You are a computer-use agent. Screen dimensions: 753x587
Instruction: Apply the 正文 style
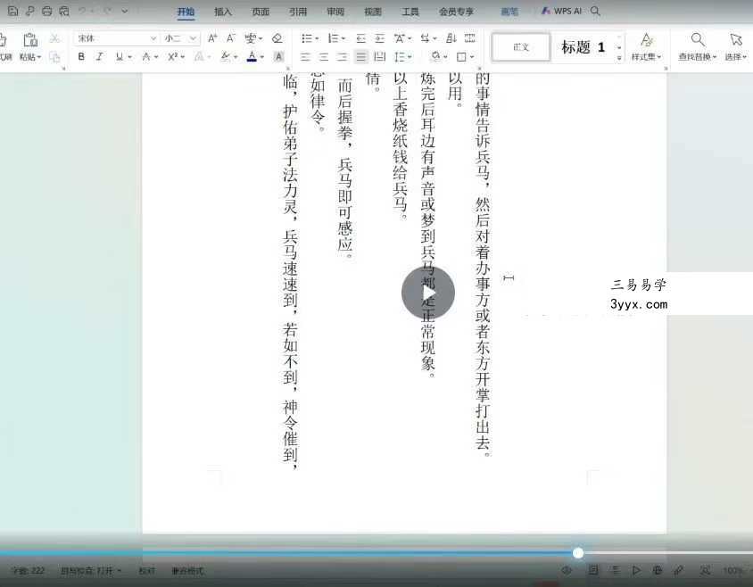(521, 47)
